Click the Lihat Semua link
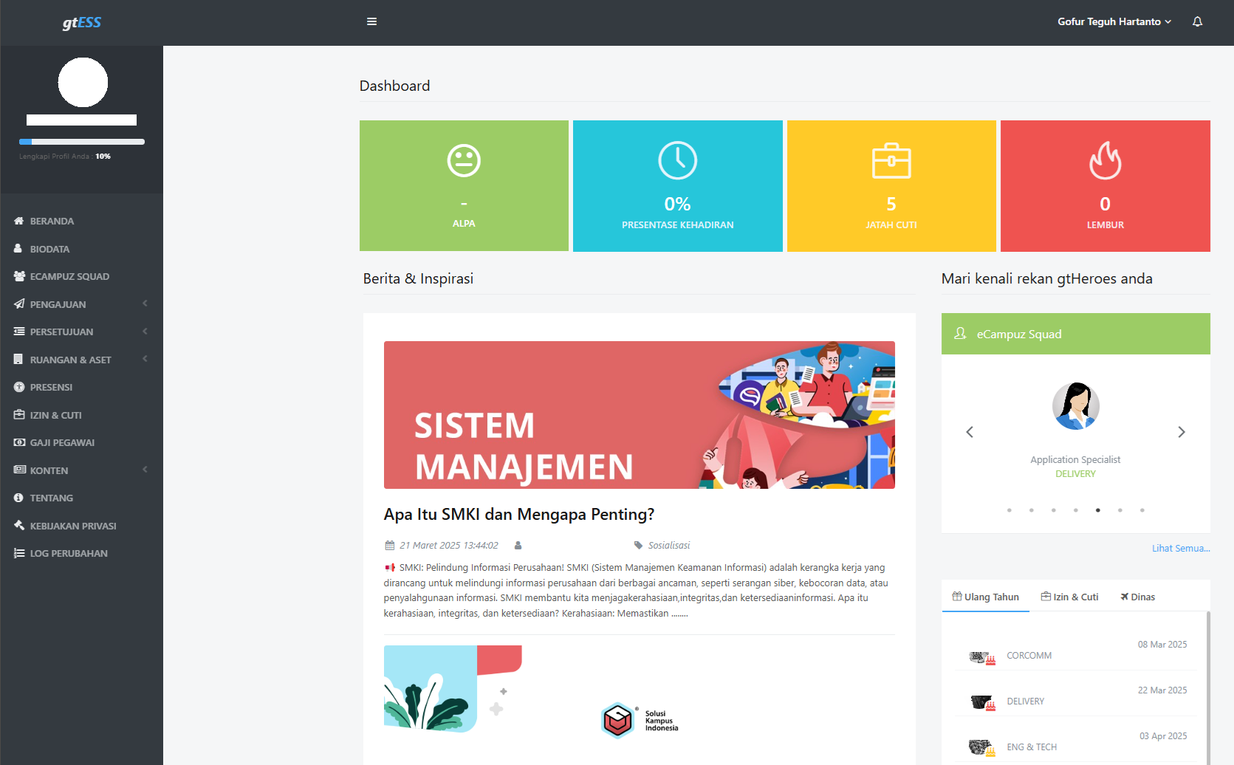 [x=1180, y=548]
